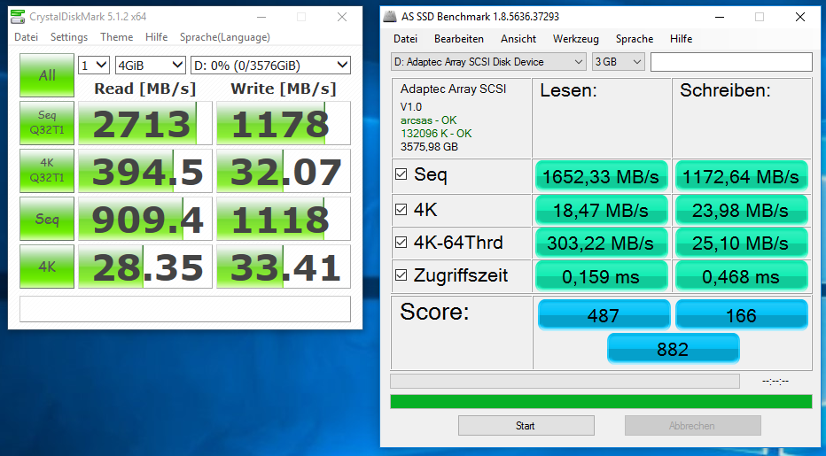Click the empty comment field in CrystalDiskMark
This screenshot has height=456, width=826.
185,308
